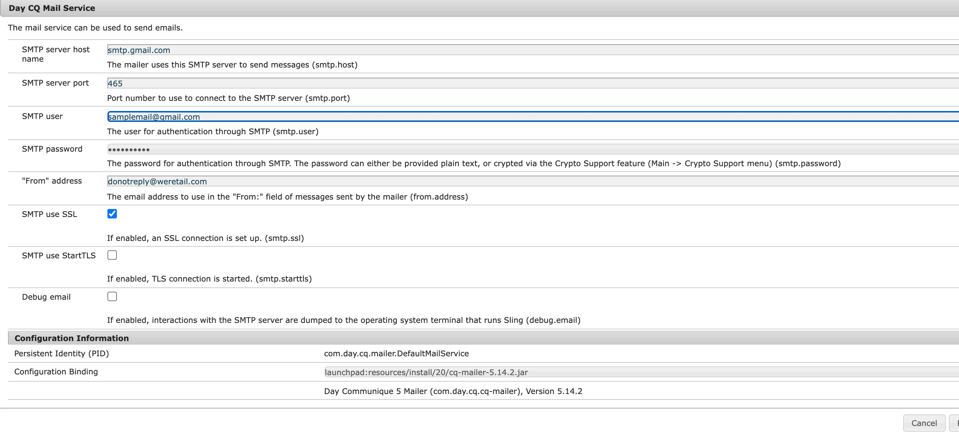Click the SMTP use SSL label

tap(49, 214)
